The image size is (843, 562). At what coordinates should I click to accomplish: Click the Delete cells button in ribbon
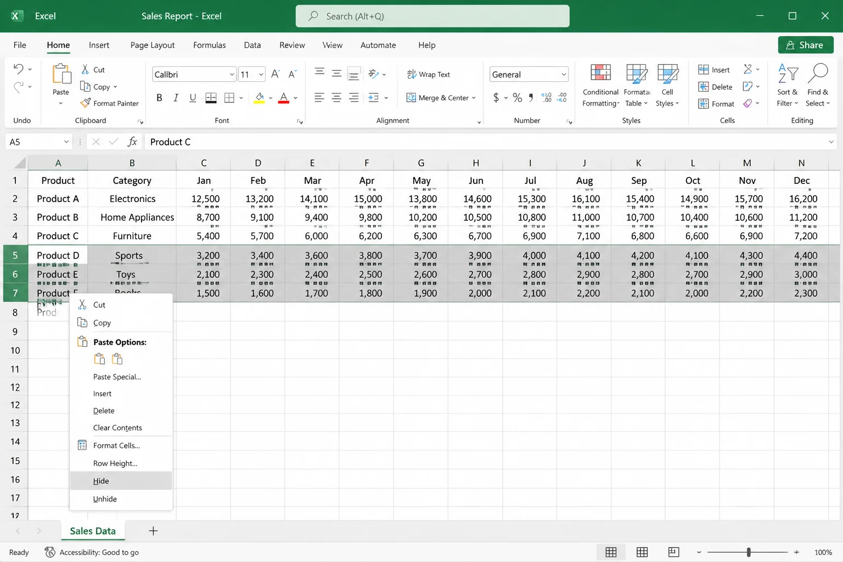[x=715, y=87]
